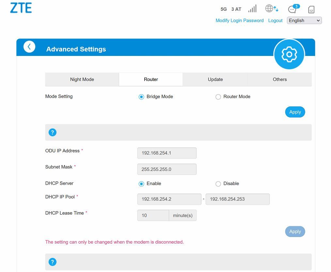Click the signal strength icon
The height and width of the screenshot is (272, 331).
[x=252, y=9]
